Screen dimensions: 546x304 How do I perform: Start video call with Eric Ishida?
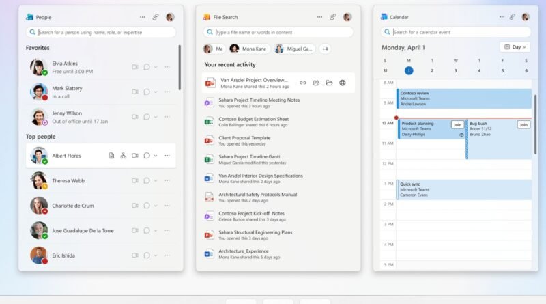(134, 255)
